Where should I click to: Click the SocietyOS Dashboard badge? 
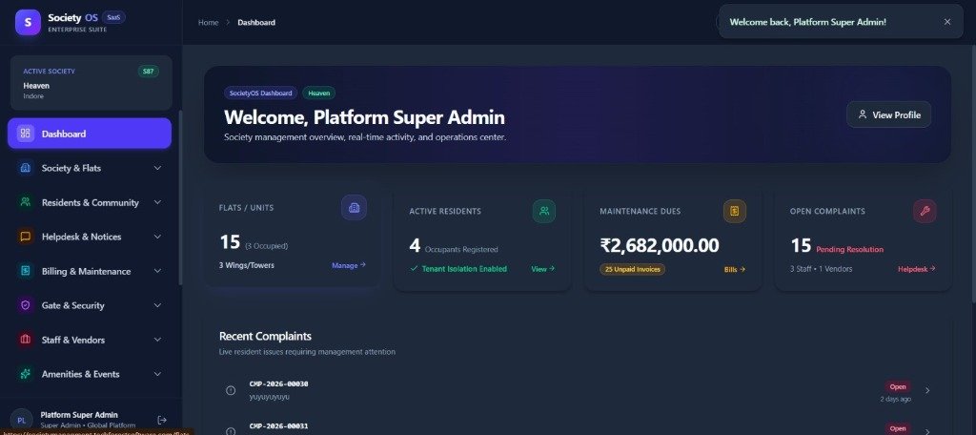coord(261,93)
